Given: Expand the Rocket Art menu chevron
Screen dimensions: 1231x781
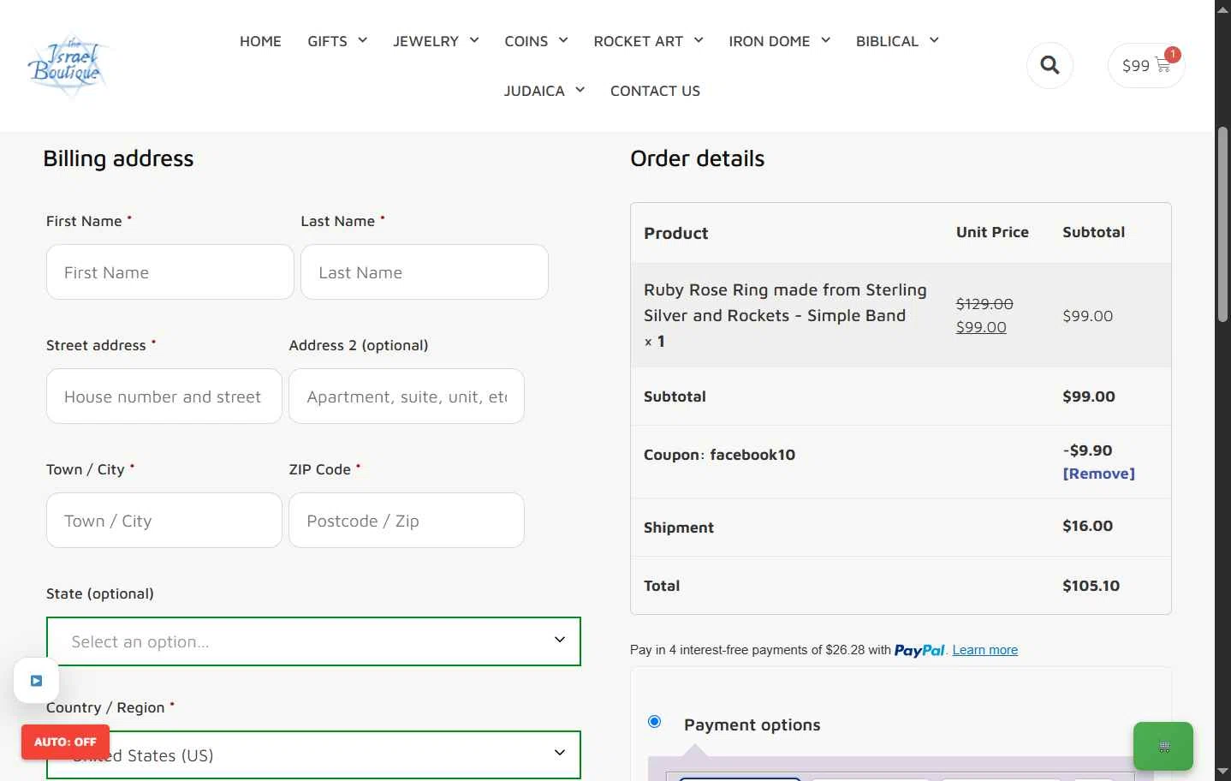Looking at the screenshot, I should point(699,40).
